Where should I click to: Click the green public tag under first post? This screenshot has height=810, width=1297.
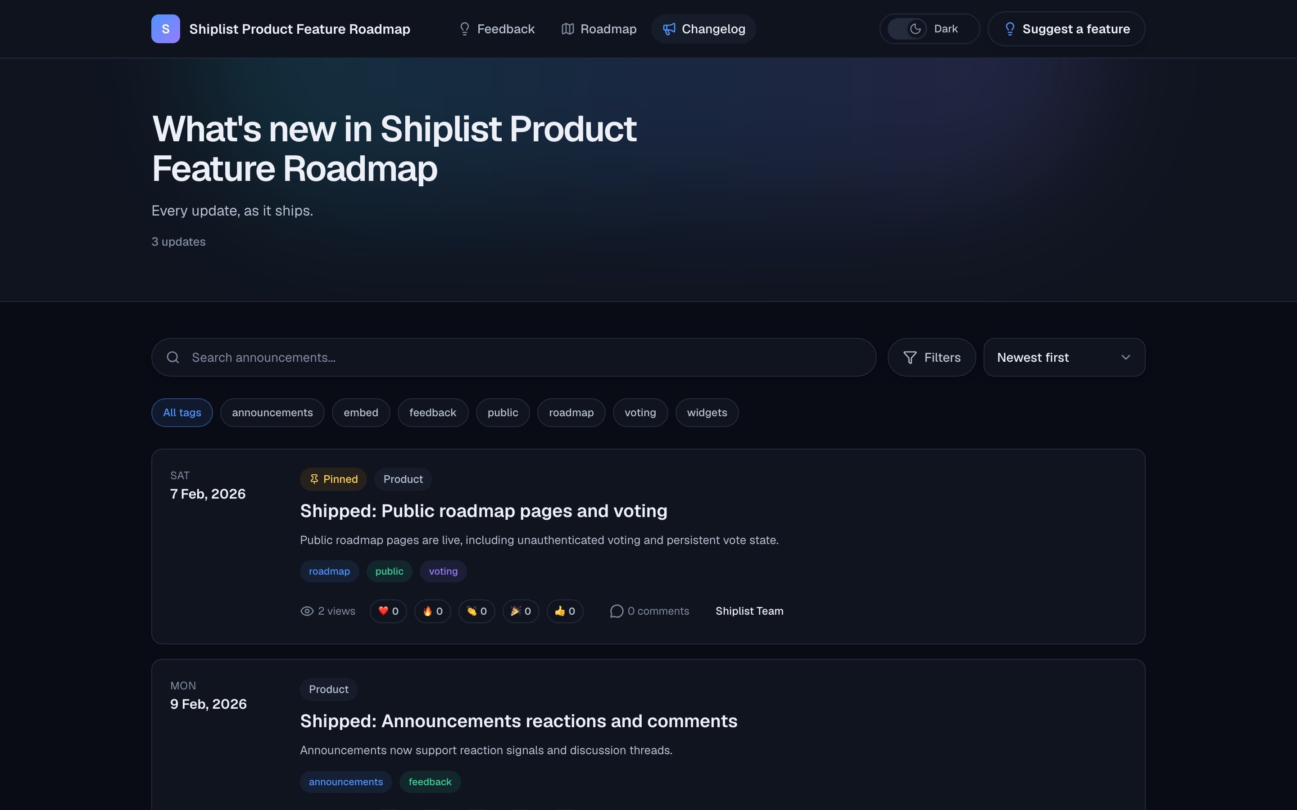pyautogui.click(x=389, y=571)
